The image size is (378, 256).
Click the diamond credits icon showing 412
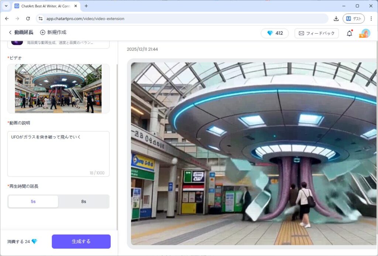coord(270,33)
